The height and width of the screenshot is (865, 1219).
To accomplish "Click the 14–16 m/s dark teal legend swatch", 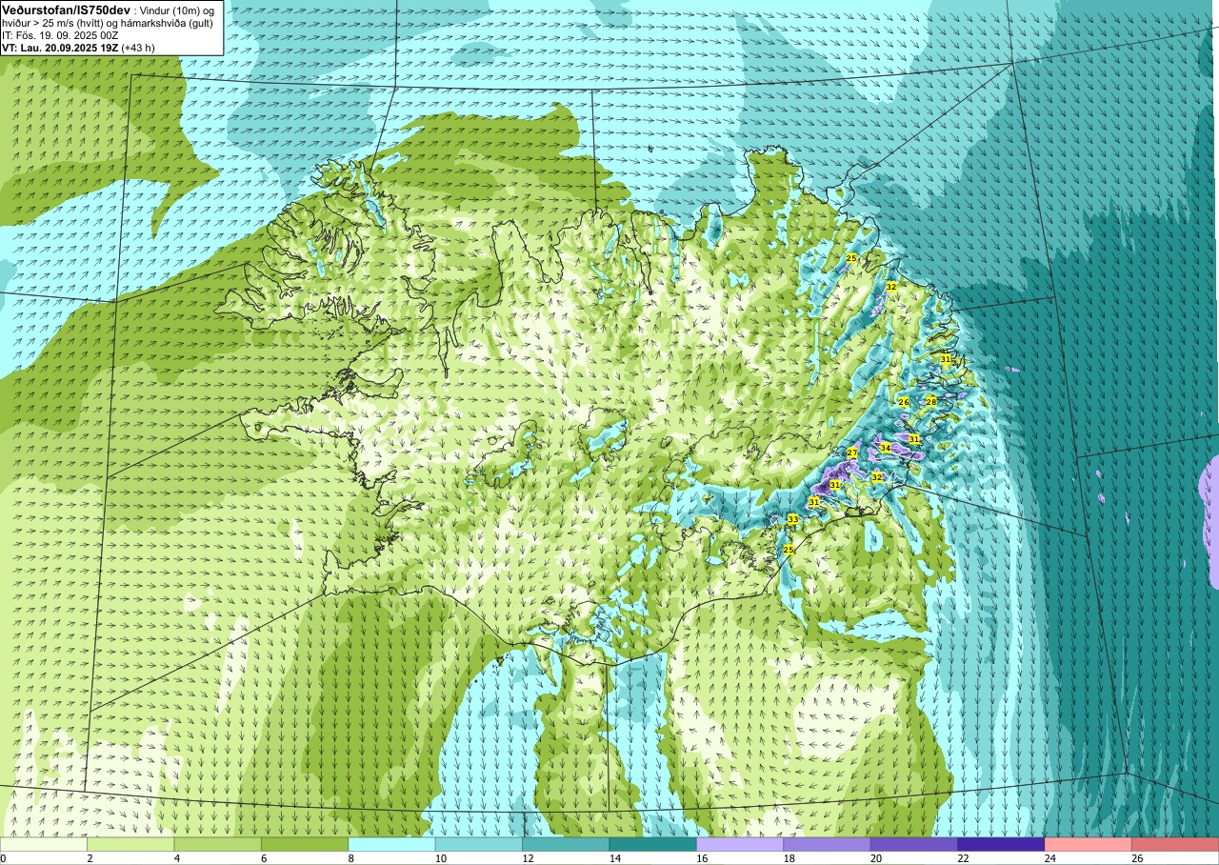I will point(653,844).
